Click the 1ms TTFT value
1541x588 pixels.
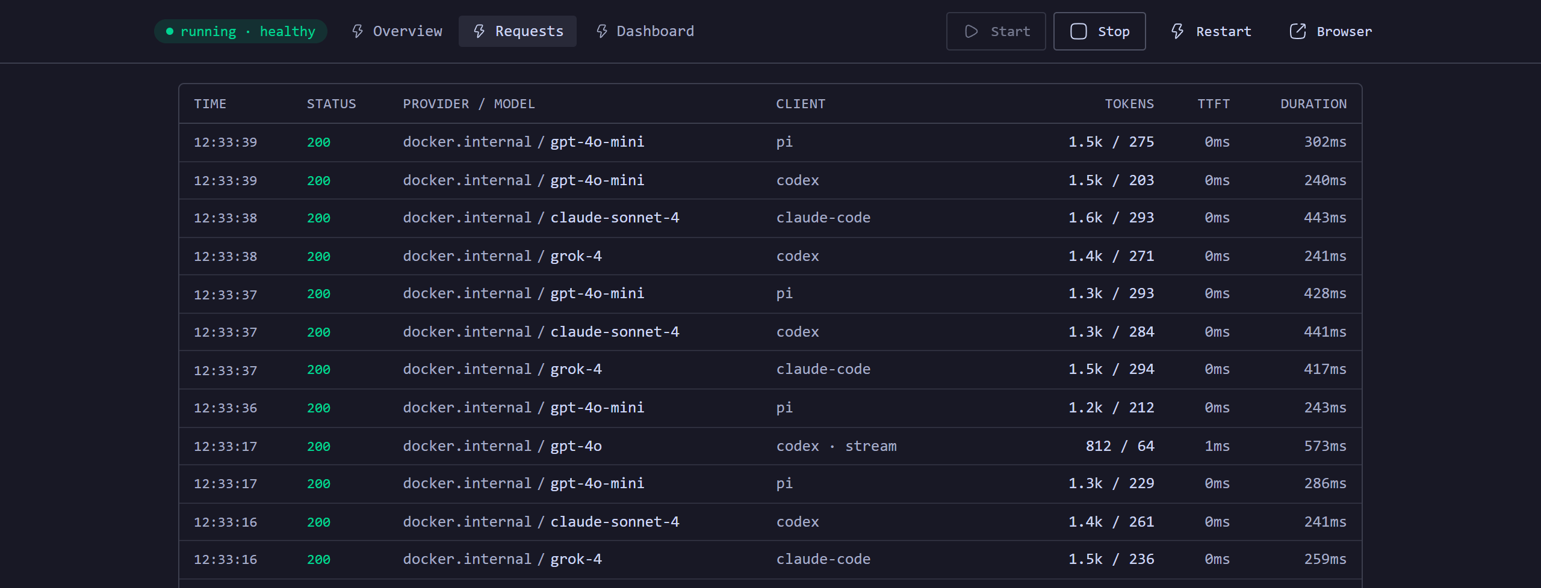coord(1217,446)
